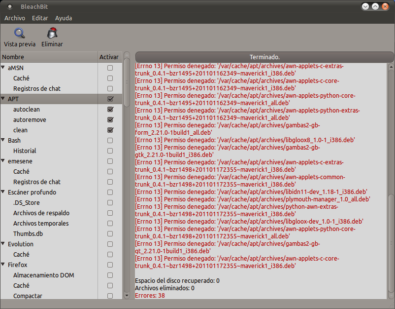395x309 pixels.
Task: Enable the Firefox group checkbox
Action: point(110,265)
